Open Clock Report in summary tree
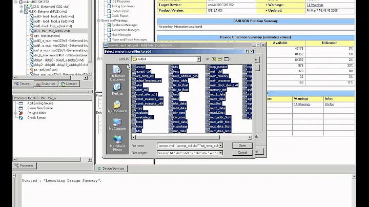 120,16
